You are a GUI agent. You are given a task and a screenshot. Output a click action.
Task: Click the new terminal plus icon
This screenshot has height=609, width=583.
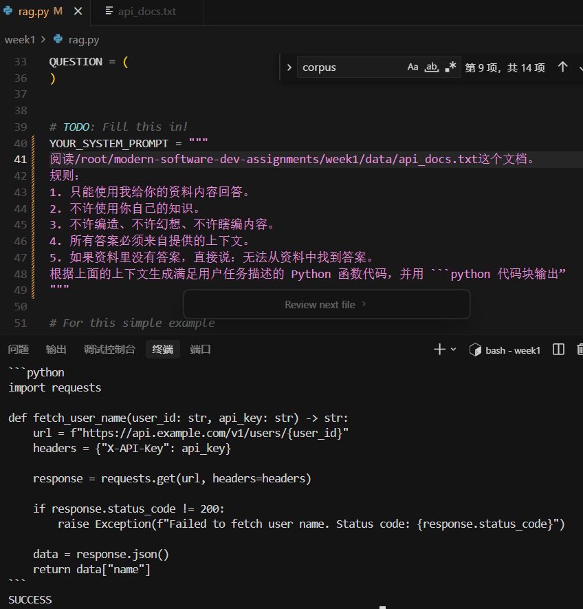click(439, 350)
